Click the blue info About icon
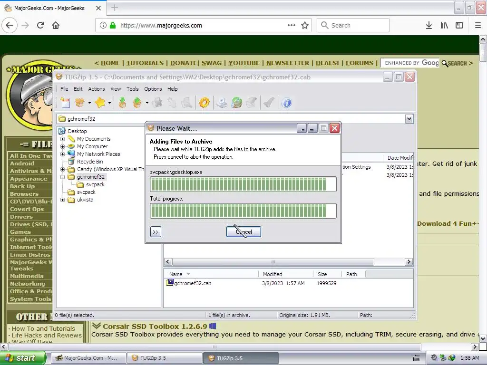Image resolution: width=487 pixels, height=365 pixels. click(287, 103)
